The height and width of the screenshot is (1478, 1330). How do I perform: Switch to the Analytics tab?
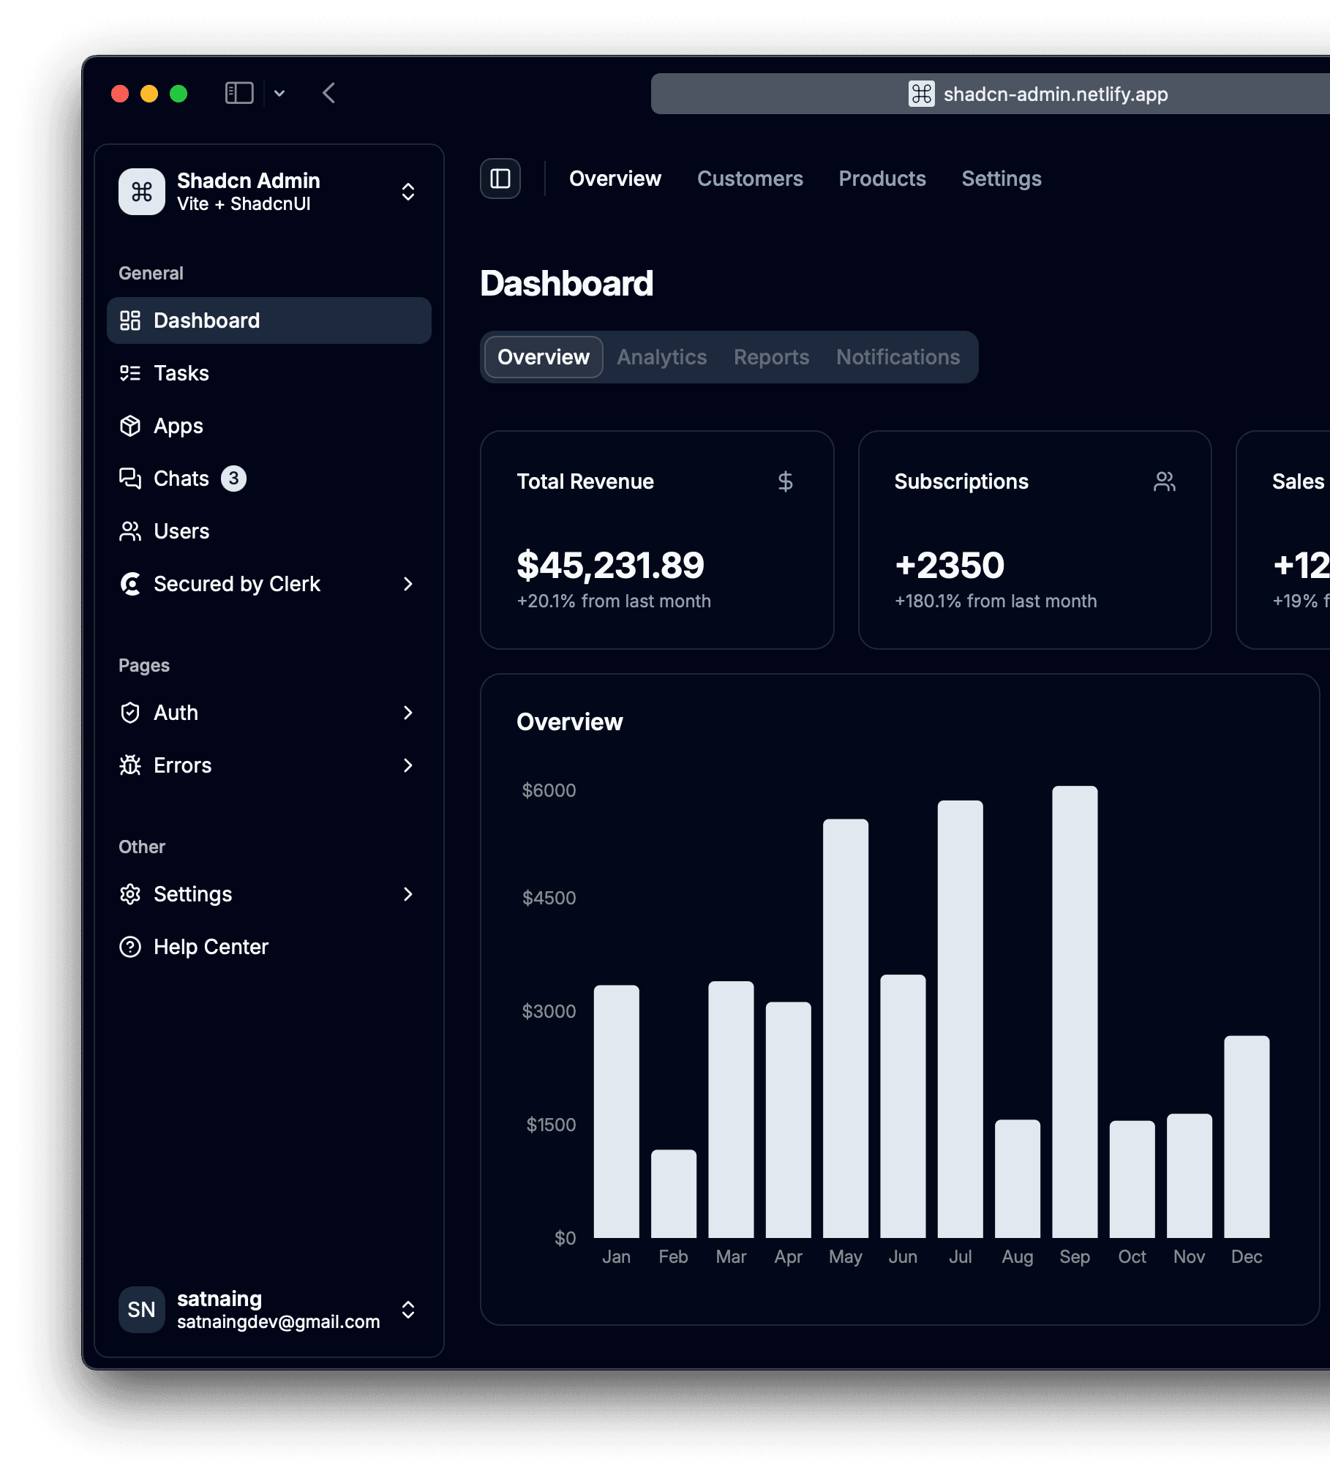coord(662,357)
